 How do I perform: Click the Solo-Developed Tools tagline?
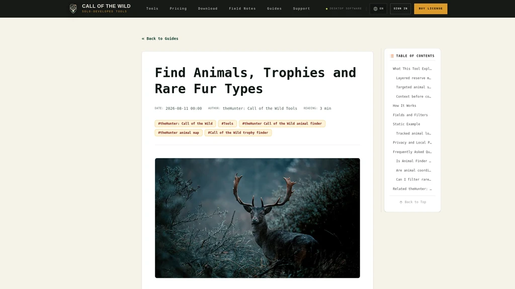[105, 12]
